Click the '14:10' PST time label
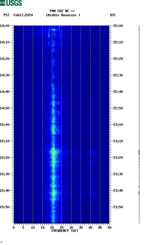The width and height of the screenshot is (151, 245). (5, 42)
